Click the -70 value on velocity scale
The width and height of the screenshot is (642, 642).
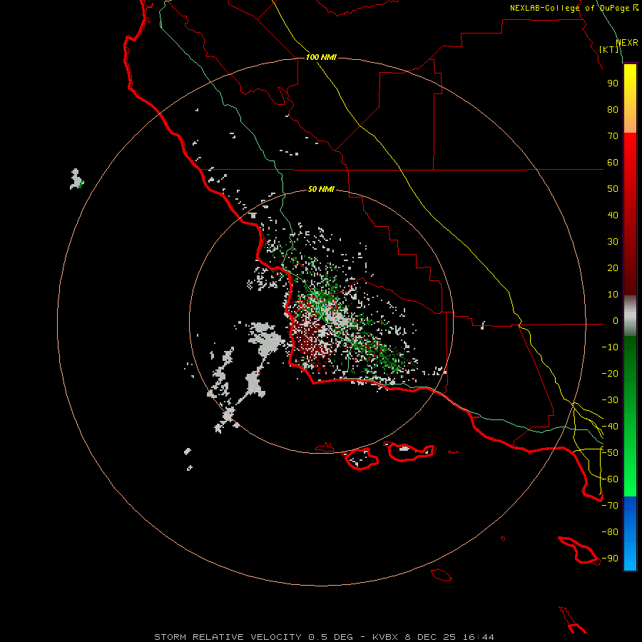(610, 506)
